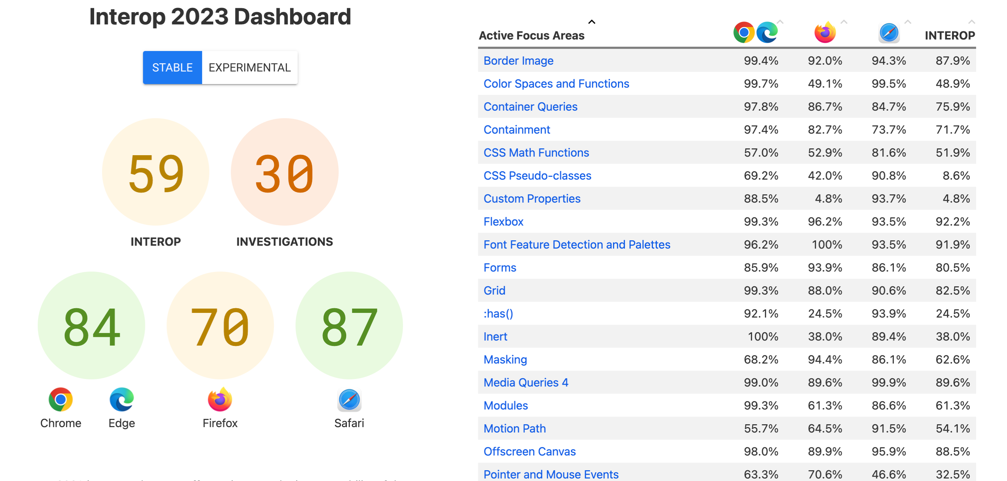1007x481 pixels.
Task: Click the 84 Chrome/Edge score circle
Action: click(x=91, y=325)
